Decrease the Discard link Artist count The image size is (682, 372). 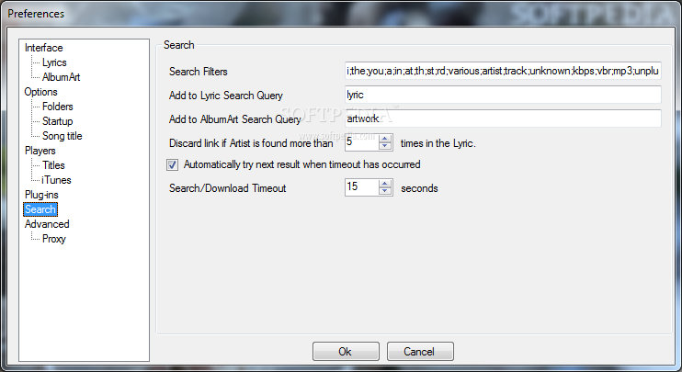(x=385, y=146)
